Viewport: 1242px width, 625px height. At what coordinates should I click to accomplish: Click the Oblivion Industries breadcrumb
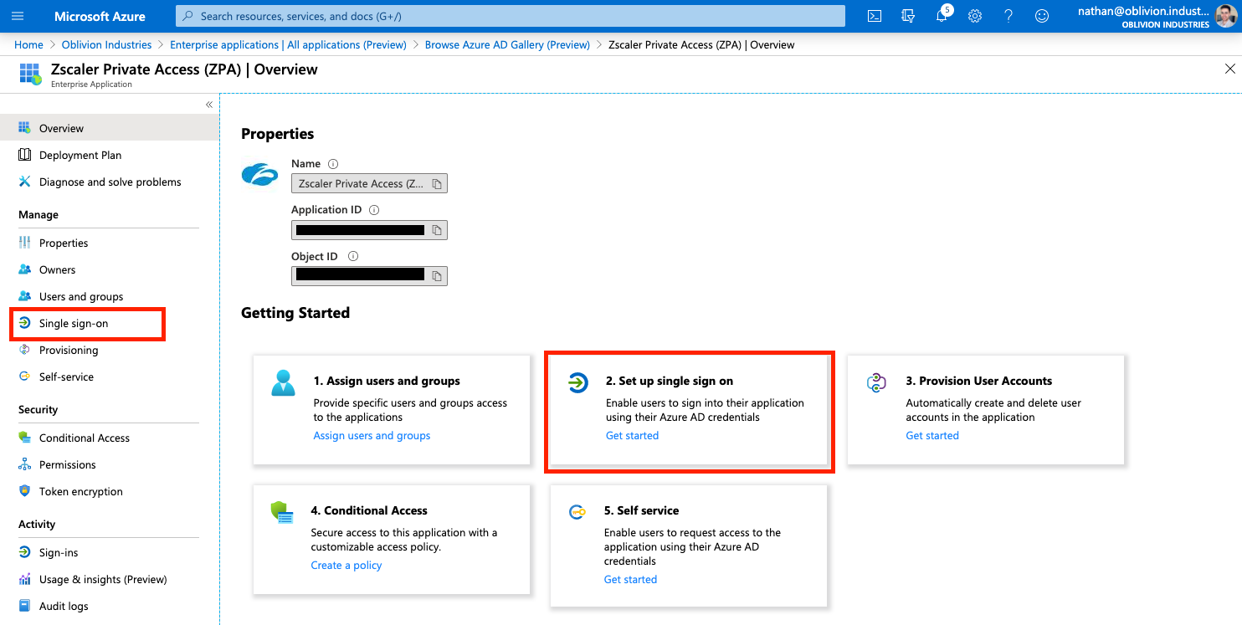tap(106, 45)
